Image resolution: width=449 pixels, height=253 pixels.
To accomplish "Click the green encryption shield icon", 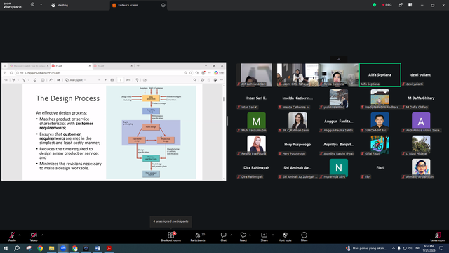I will 374,5.
